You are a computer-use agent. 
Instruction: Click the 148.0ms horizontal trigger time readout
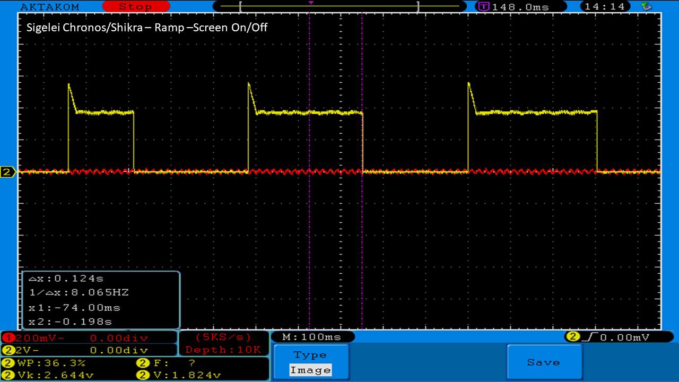pyautogui.click(x=520, y=6)
